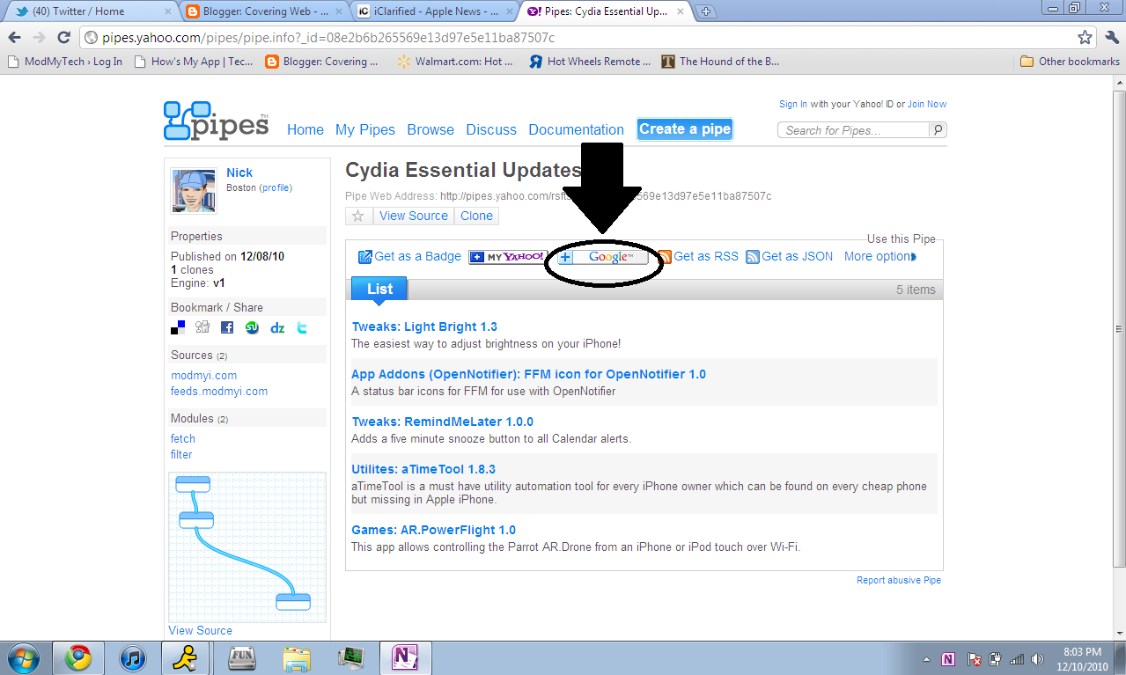Click the Join Now link
Screen dimensions: 1126x675
pos(927,104)
